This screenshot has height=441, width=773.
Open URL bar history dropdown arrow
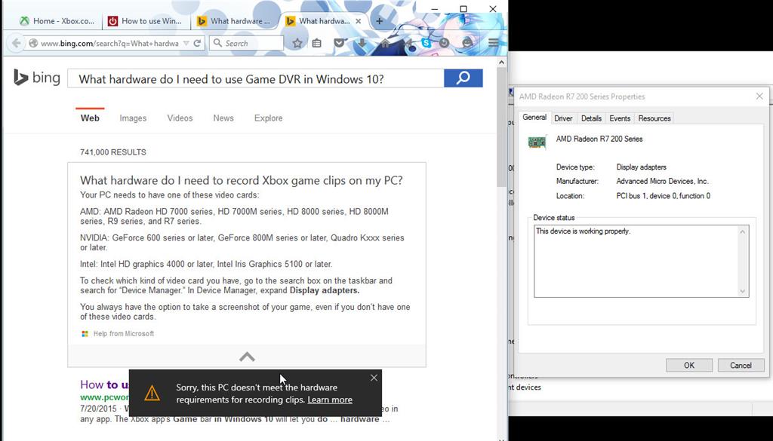tap(186, 43)
